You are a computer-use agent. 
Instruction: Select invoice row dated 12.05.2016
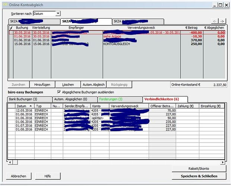116,110
